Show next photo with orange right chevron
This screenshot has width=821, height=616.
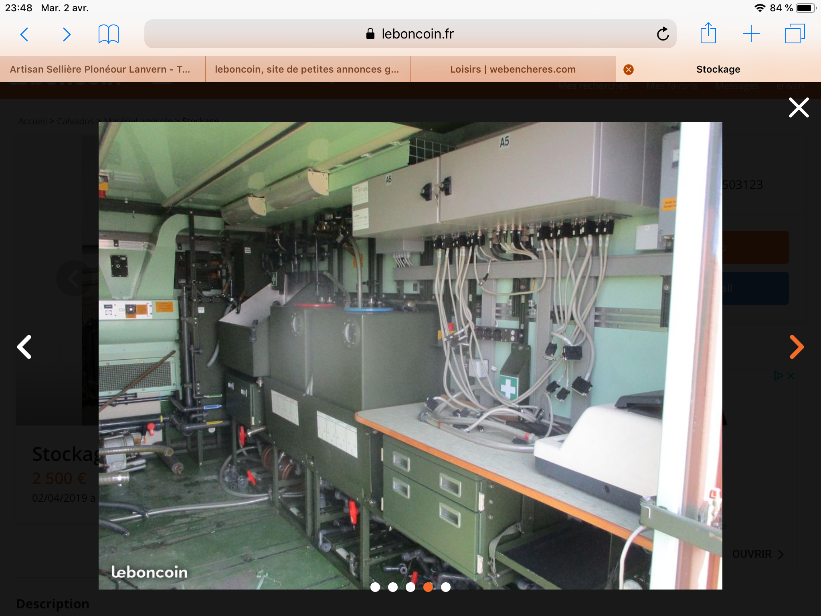[797, 346]
